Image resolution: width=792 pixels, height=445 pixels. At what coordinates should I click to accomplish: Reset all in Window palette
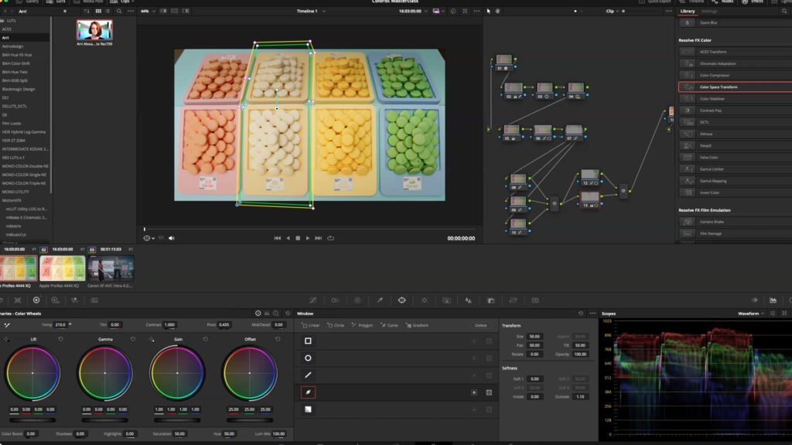point(581,314)
